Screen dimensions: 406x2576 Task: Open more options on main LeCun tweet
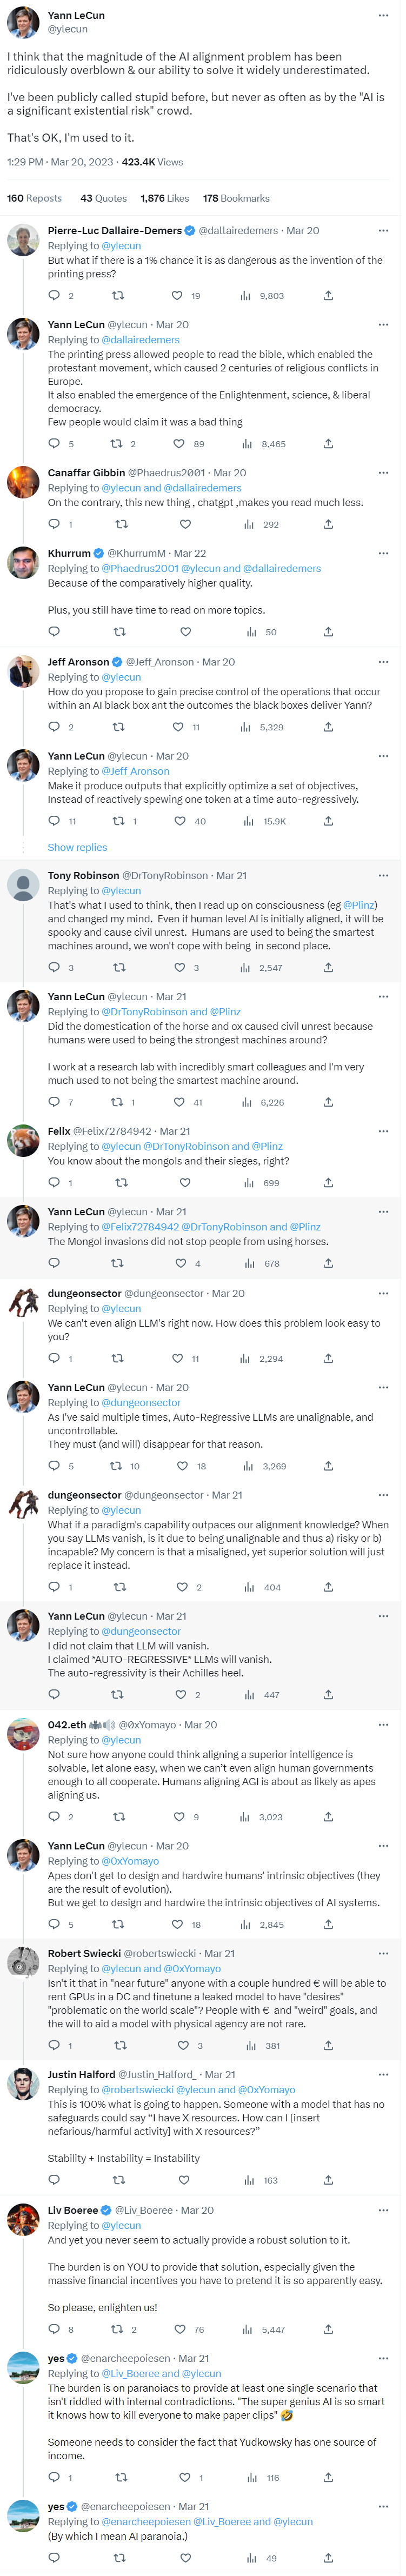tap(383, 16)
